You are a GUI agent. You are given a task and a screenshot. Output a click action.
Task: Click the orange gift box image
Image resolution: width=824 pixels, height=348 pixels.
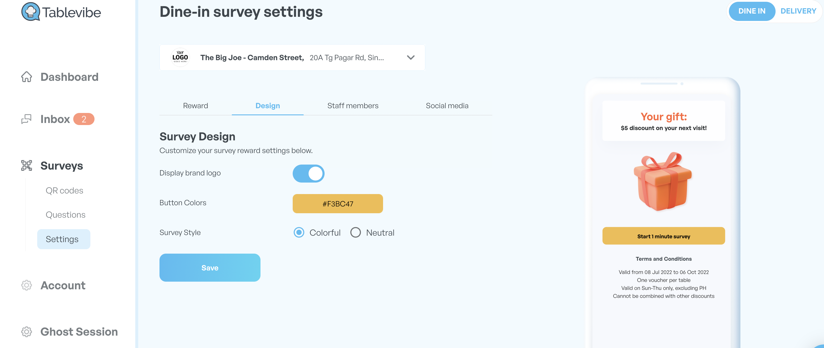[x=663, y=181]
